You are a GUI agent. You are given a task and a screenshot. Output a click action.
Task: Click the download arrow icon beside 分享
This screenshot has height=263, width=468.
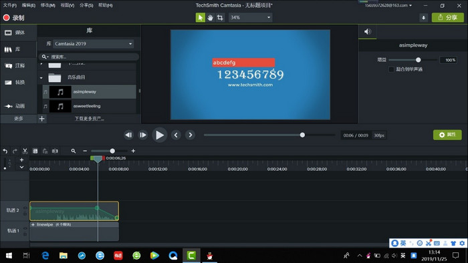click(x=423, y=17)
